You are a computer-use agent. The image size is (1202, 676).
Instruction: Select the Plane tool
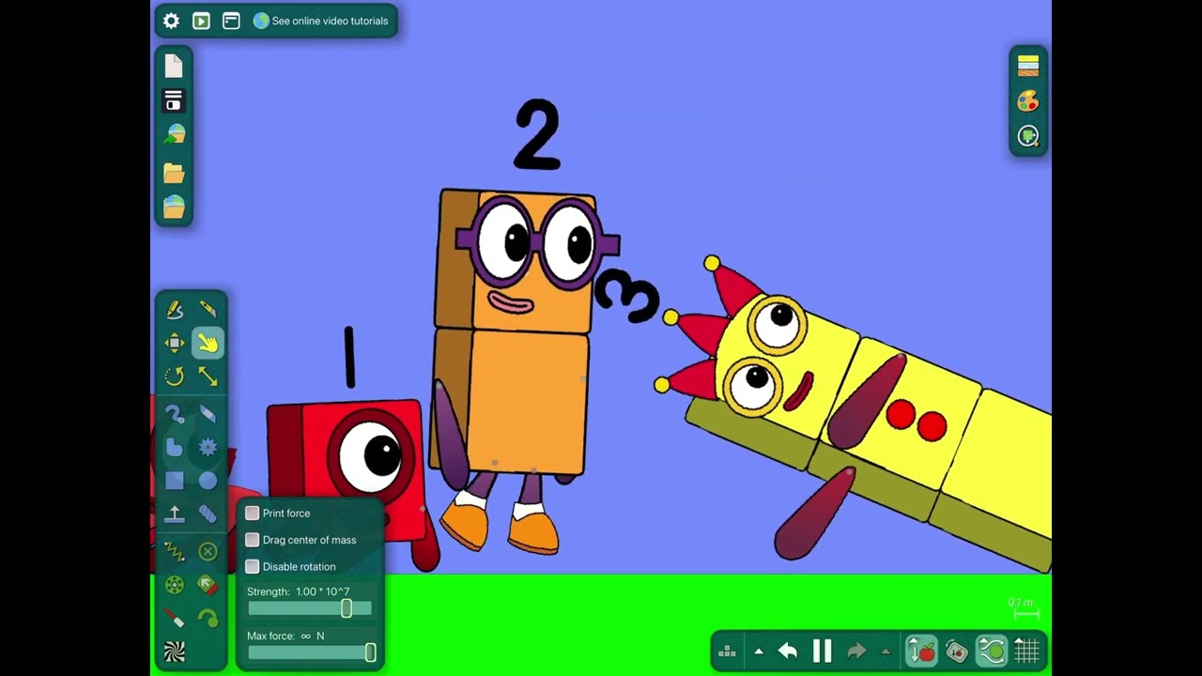pyautogui.click(x=175, y=515)
